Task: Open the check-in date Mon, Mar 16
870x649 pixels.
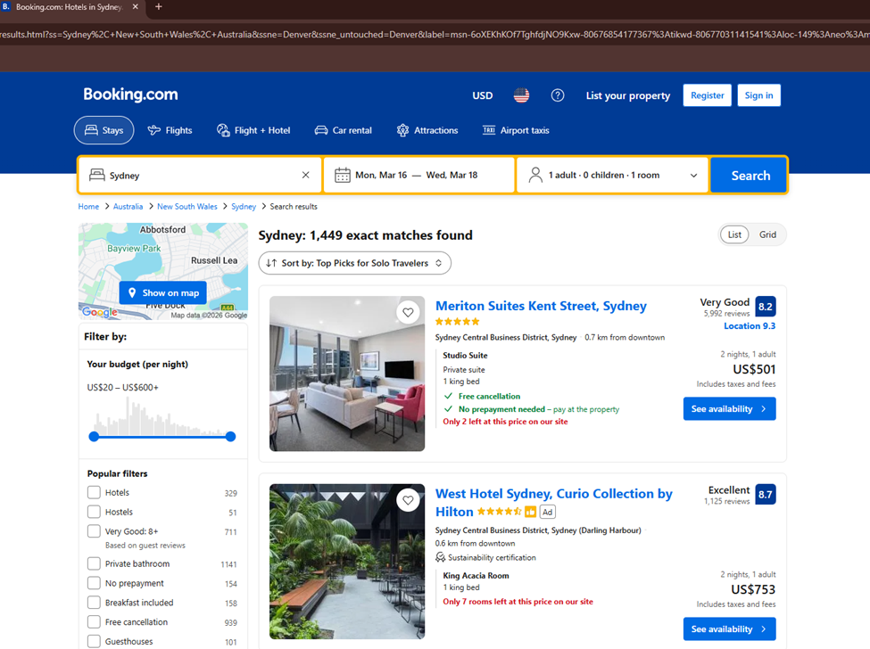Action: click(381, 175)
